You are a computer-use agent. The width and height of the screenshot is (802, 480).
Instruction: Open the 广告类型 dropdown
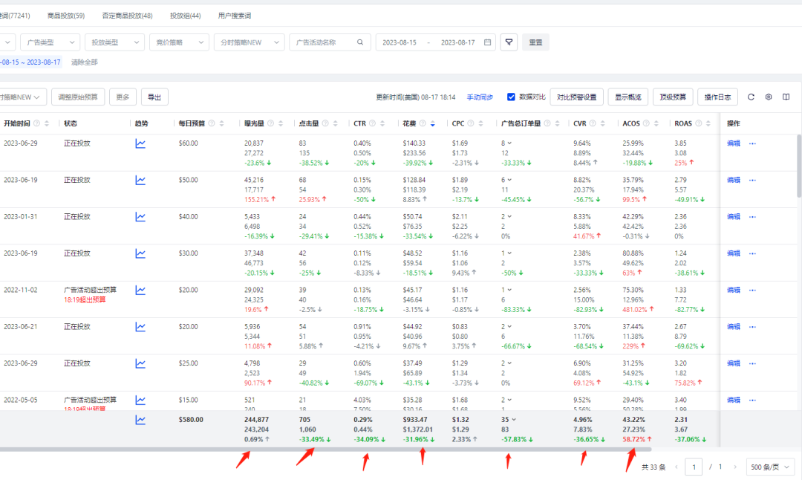click(x=50, y=42)
